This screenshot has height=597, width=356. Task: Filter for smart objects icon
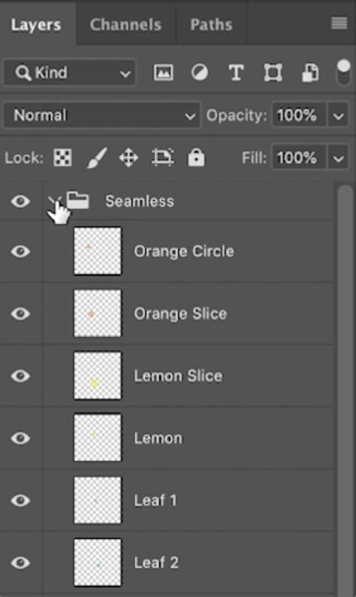pos(310,72)
